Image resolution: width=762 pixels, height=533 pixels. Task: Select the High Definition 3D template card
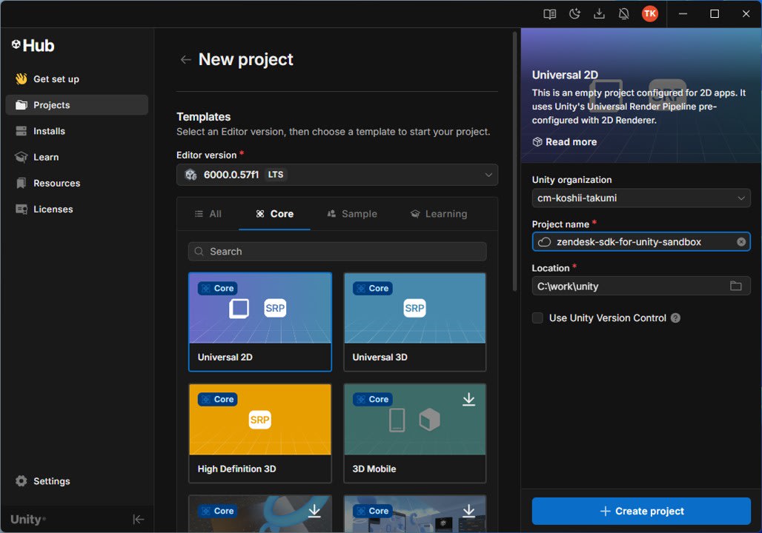260,434
